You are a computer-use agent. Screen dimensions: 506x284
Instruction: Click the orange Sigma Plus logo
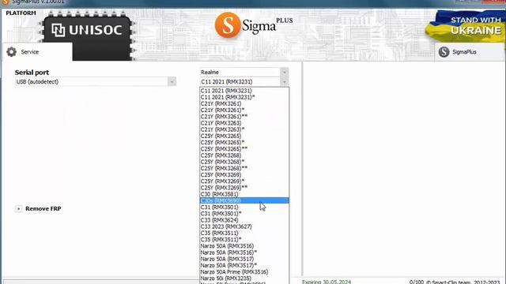(254, 25)
